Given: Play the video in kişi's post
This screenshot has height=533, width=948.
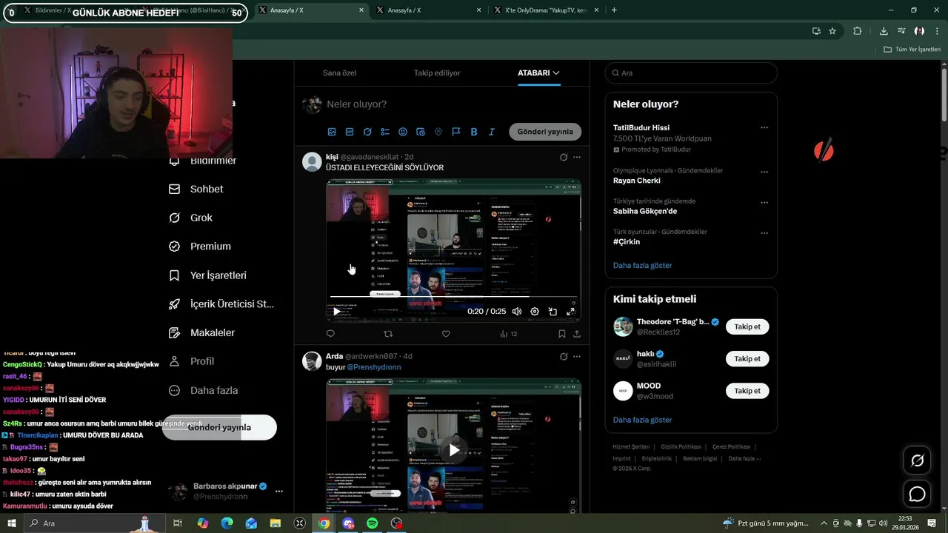Looking at the screenshot, I should [x=337, y=312].
